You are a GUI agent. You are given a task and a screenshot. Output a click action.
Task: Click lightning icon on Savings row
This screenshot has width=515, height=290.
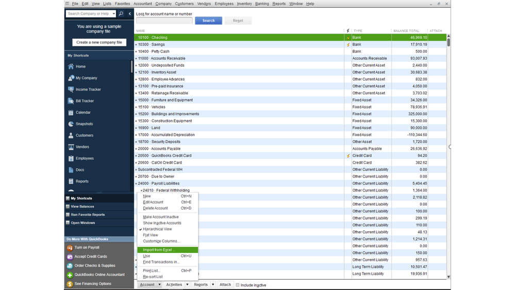[x=348, y=45]
